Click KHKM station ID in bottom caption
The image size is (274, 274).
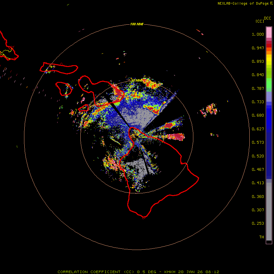[x=170, y=272]
